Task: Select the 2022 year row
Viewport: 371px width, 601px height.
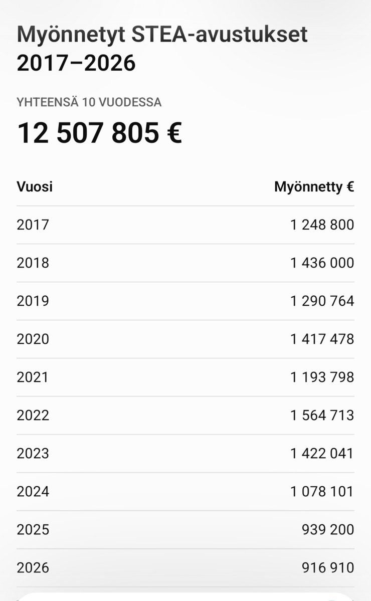Action: [x=185, y=416]
